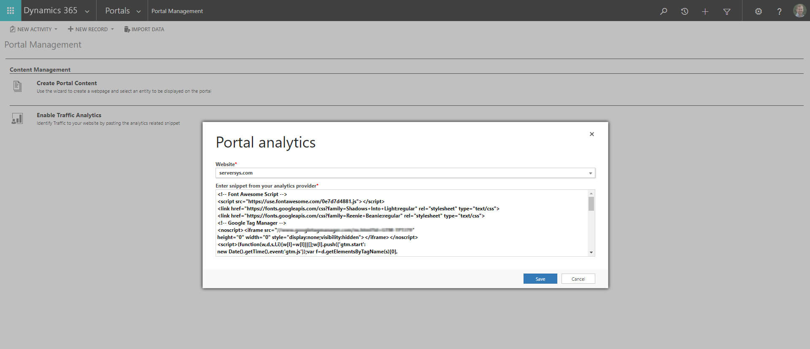Open the New Activity dropdown arrow
The image size is (810, 349).
(x=56, y=29)
